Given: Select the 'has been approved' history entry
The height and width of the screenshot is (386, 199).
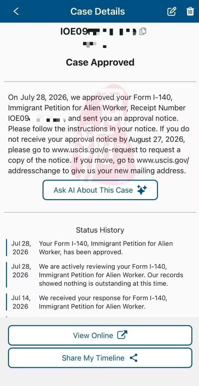Looking at the screenshot, I should tap(100, 248).
